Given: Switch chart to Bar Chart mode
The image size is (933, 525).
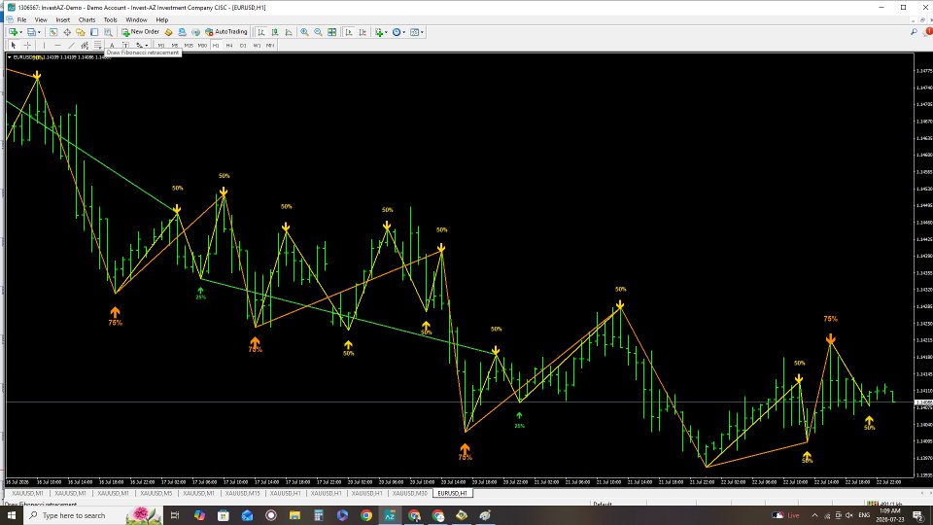Looking at the screenshot, I should (260, 32).
